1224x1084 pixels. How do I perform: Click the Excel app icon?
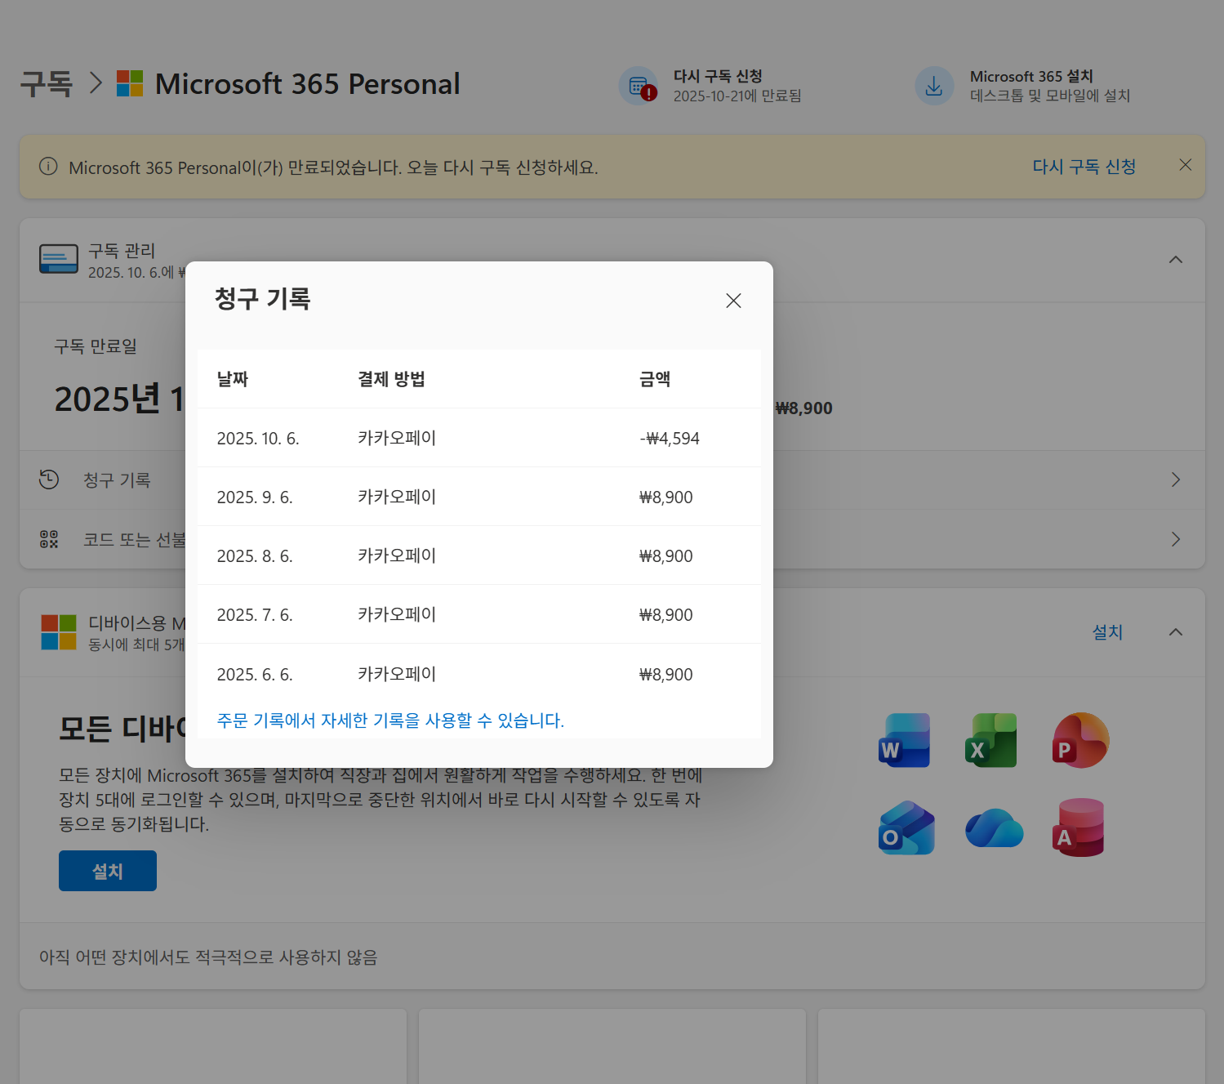pyautogui.click(x=991, y=740)
